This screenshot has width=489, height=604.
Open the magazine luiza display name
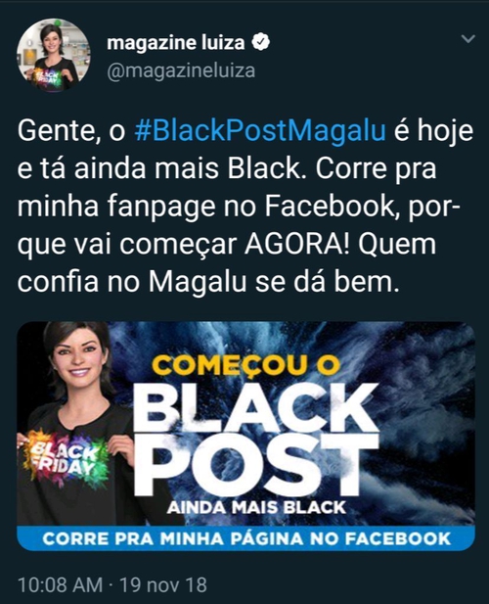(x=175, y=42)
